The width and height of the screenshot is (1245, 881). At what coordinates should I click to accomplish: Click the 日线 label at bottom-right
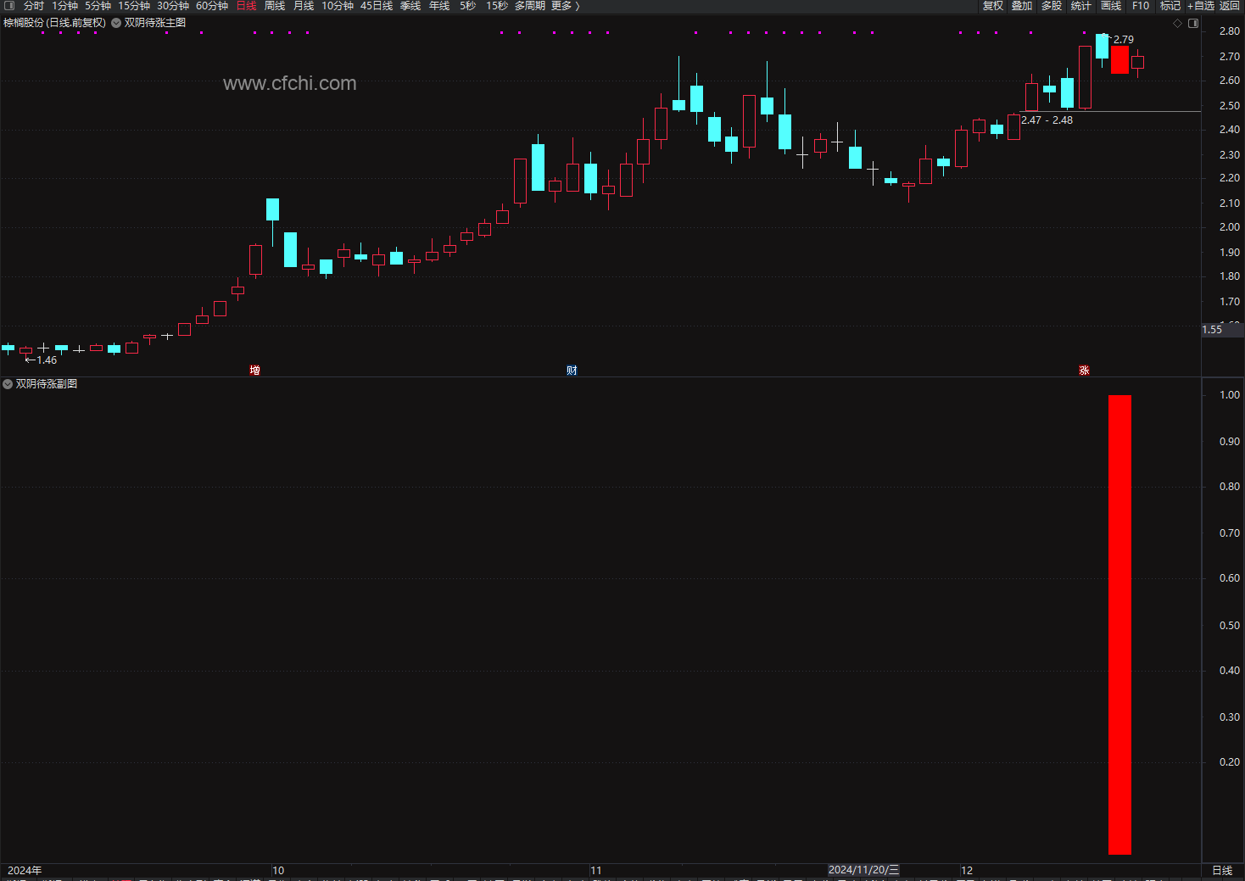click(1222, 871)
